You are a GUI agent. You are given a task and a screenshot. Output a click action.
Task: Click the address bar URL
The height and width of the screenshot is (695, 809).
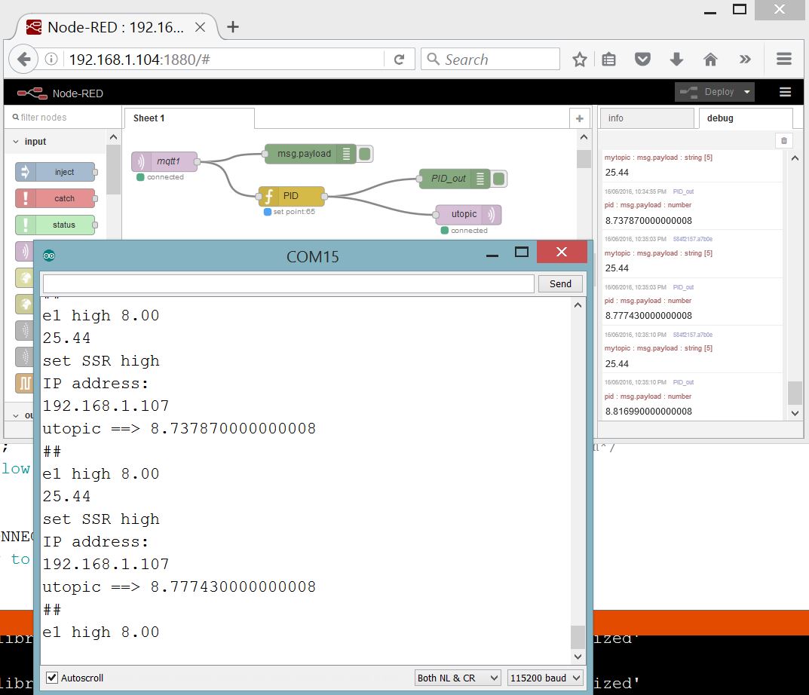[x=139, y=60]
